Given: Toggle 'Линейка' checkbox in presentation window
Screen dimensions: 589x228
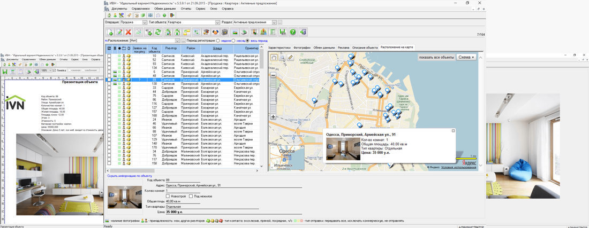Looking at the screenshot, I should point(54,70).
